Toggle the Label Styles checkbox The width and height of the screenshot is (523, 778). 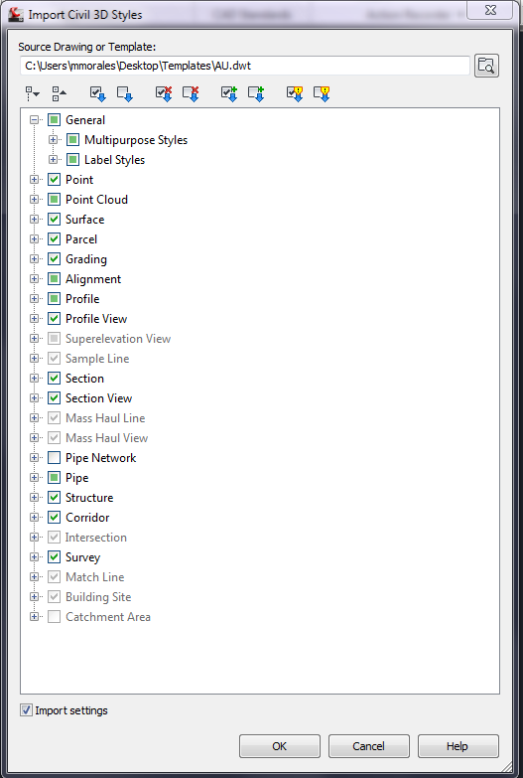(x=72, y=159)
